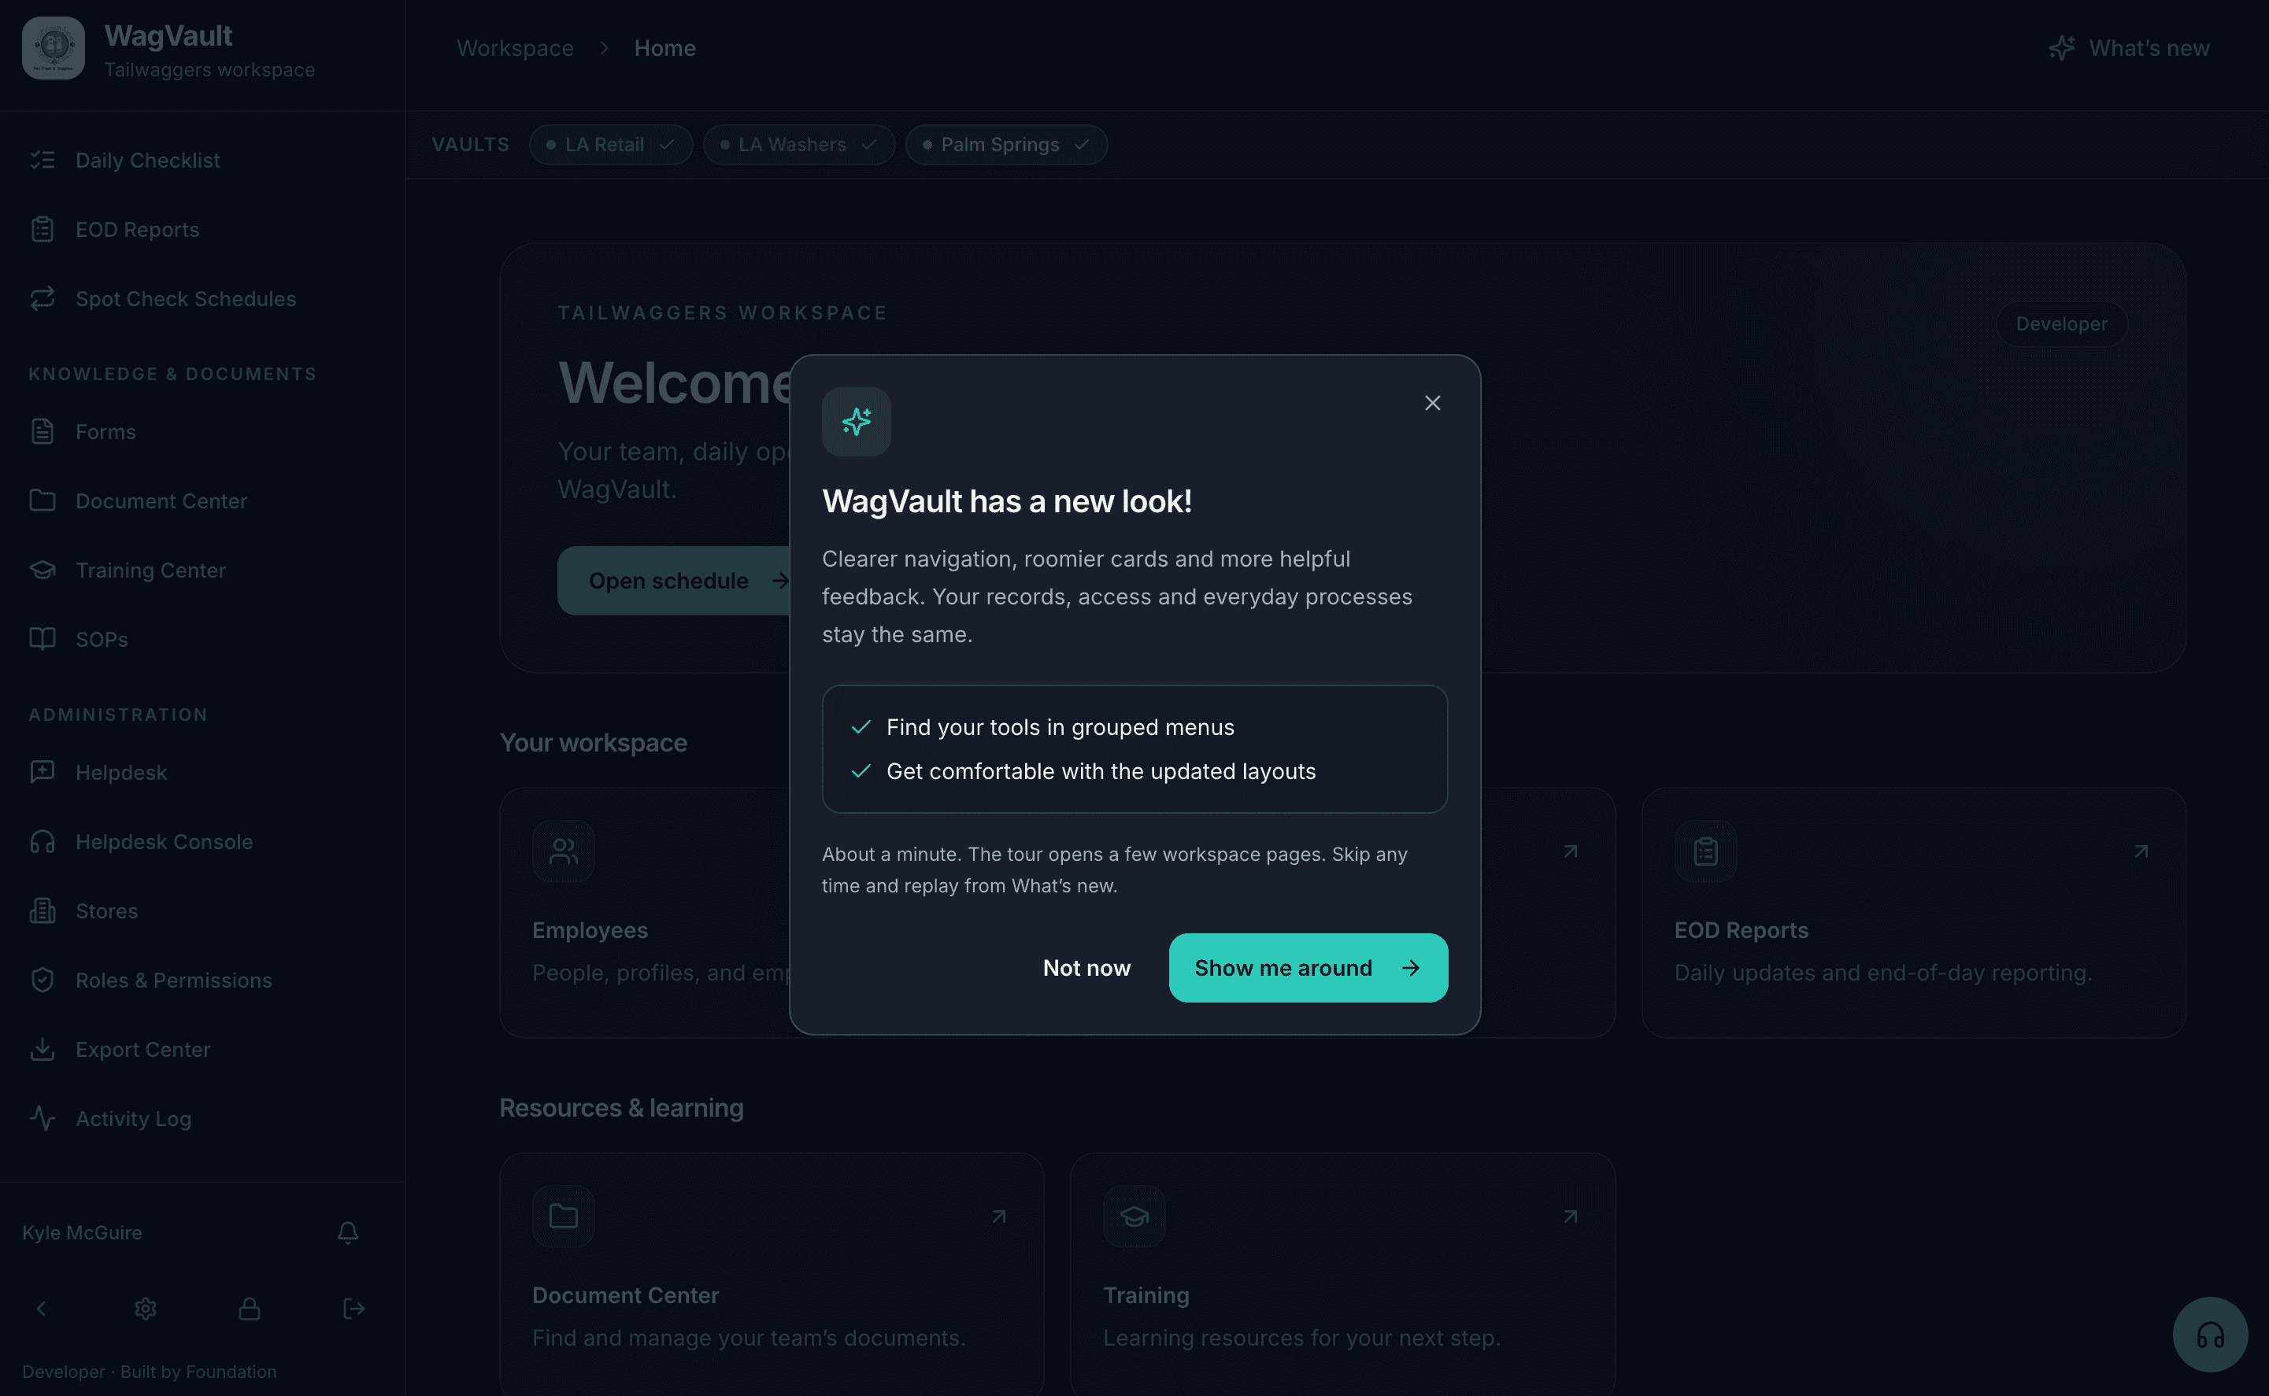This screenshot has width=2269, height=1396.
Task: Click the Stores building icon
Action: pos(43,910)
